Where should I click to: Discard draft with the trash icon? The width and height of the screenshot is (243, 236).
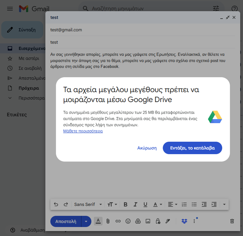[232, 221]
